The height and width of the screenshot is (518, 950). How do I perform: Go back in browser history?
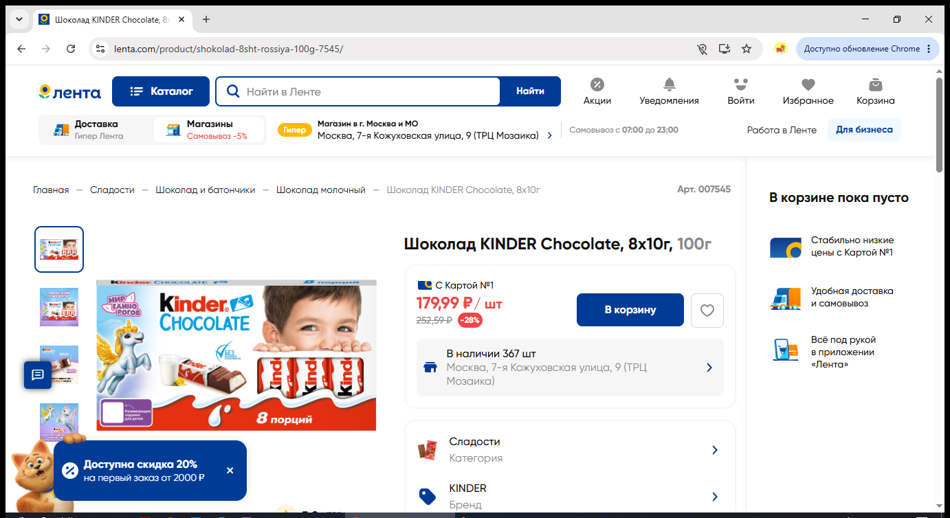coord(21,49)
